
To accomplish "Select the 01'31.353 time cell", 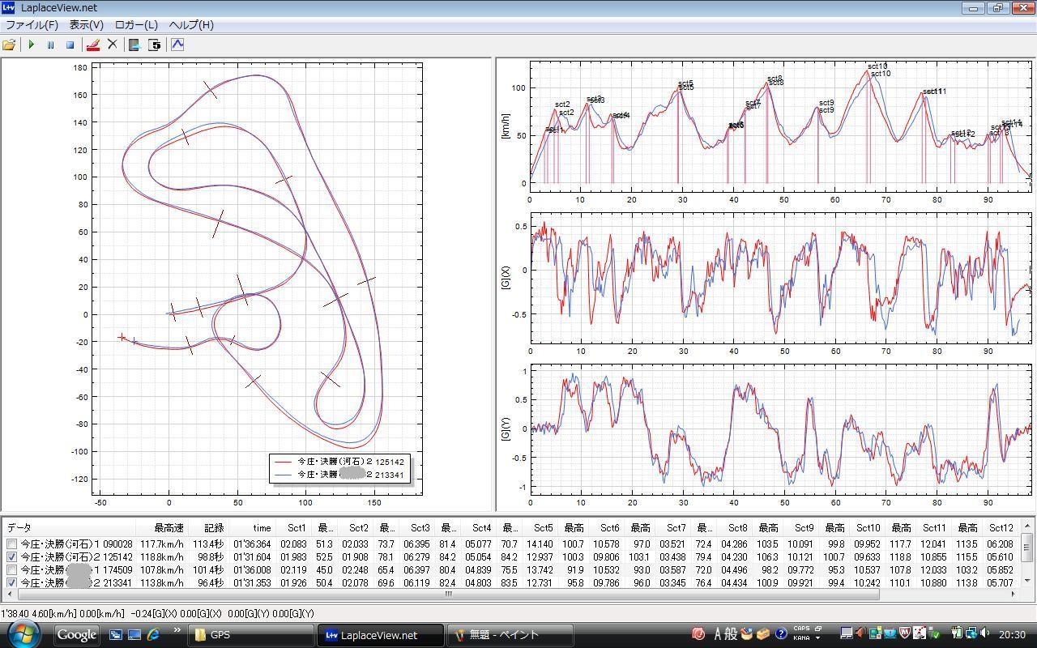I will [251, 583].
